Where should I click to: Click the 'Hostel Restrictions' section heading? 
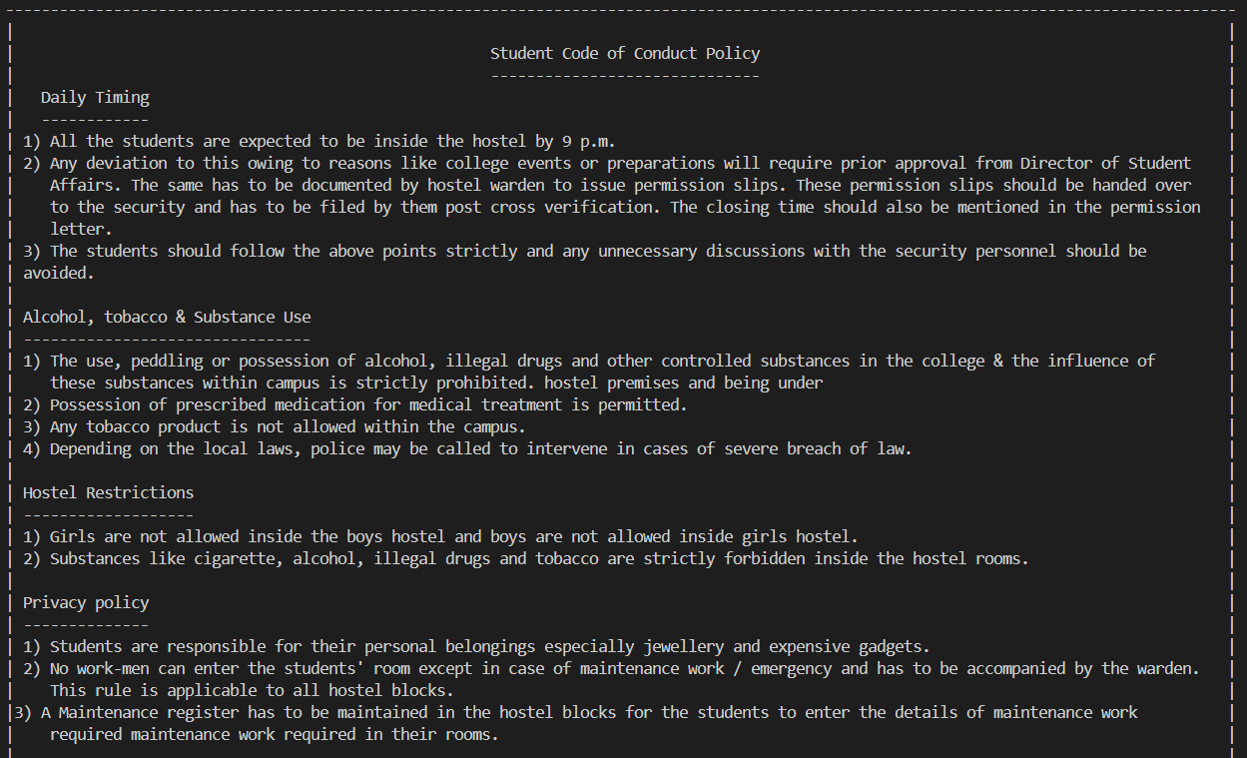click(x=108, y=492)
